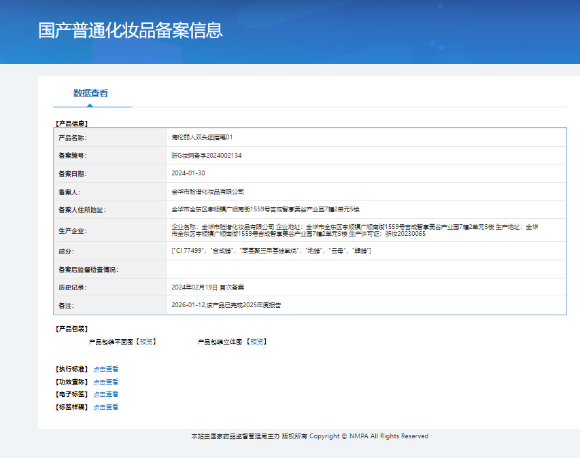Image resolution: width=580 pixels, height=458 pixels.
Task: Select product name value 海伦丽人双头细眉笔01
Action: (202, 137)
